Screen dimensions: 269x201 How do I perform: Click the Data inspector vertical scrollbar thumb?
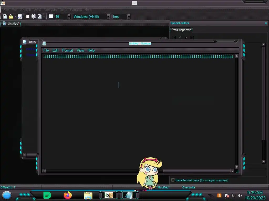coord(263,93)
